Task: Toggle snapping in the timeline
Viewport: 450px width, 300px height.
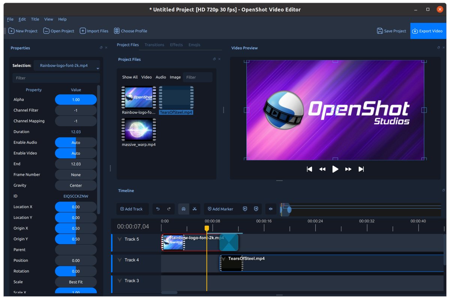Action: (x=183, y=209)
